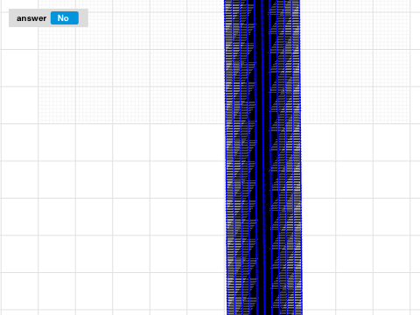This screenshot has height=315, width=420.
Task: Click the boundary where fine grid meets coarse grid
Action: (x=131, y=123)
